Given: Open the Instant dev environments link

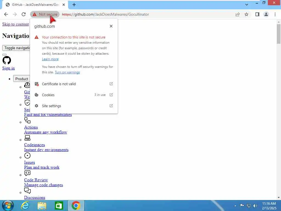Looking at the screenshot, I should coord(46,150).
